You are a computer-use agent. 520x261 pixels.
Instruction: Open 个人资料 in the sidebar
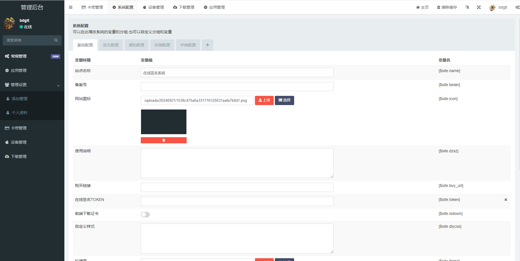20,113
